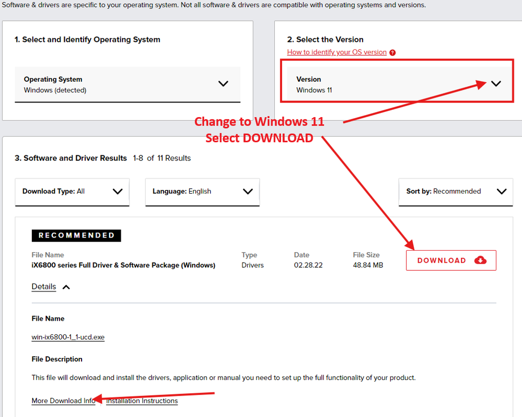Image resolution: width=522 pixels, height=417 pixels.
Task: Open the Operating System Windows (detected) dropdown
Action: point(127,84)
